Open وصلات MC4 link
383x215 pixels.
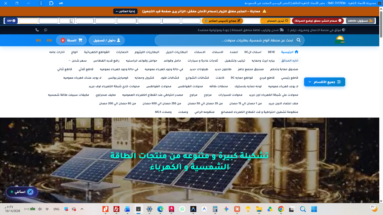163,112
